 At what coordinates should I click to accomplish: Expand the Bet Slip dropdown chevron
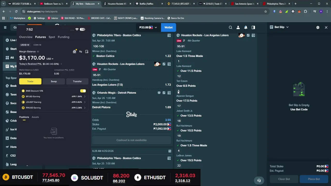pyautogui.click(x=287, y=27)
